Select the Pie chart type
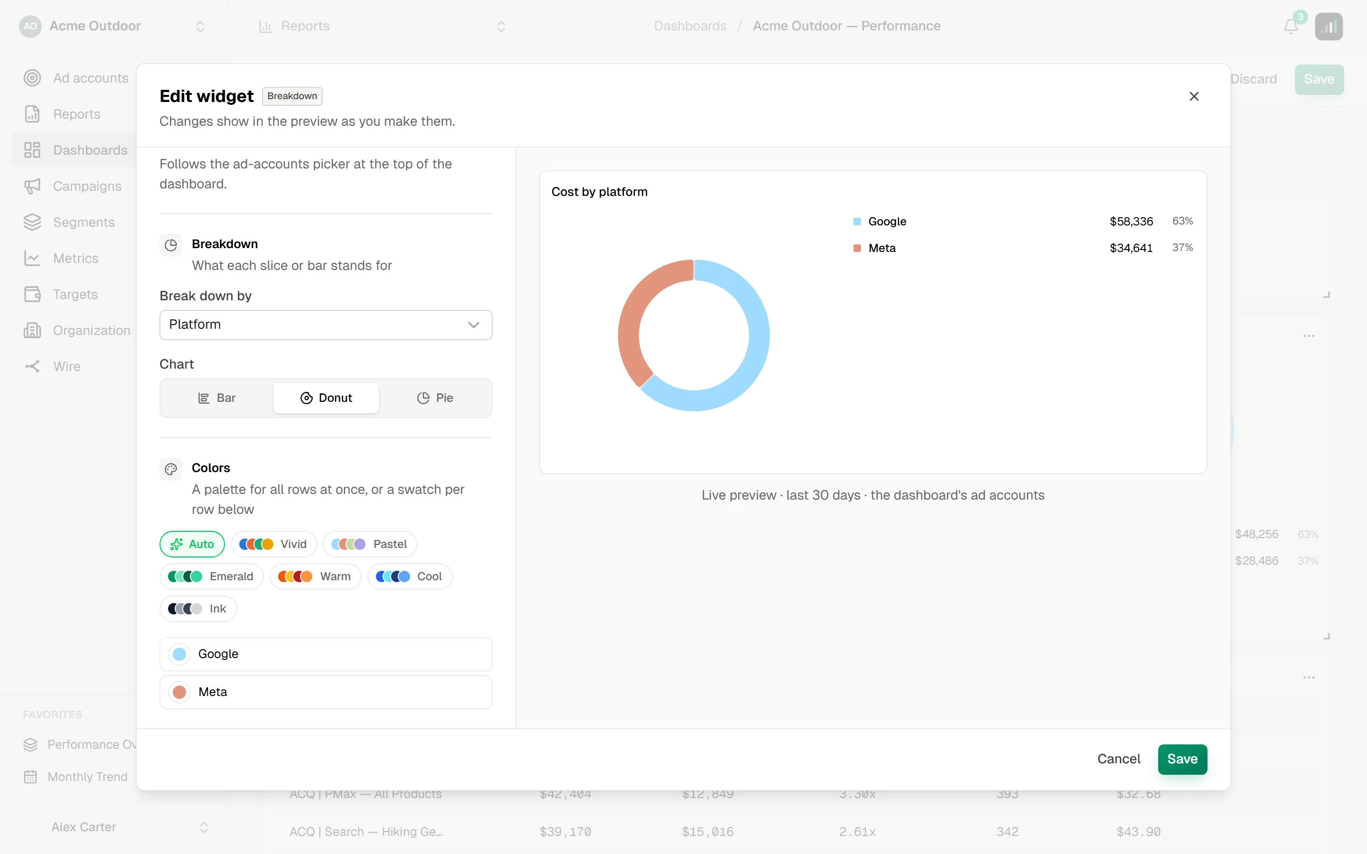The image size is (1367, 854). [x=435, y=398]
